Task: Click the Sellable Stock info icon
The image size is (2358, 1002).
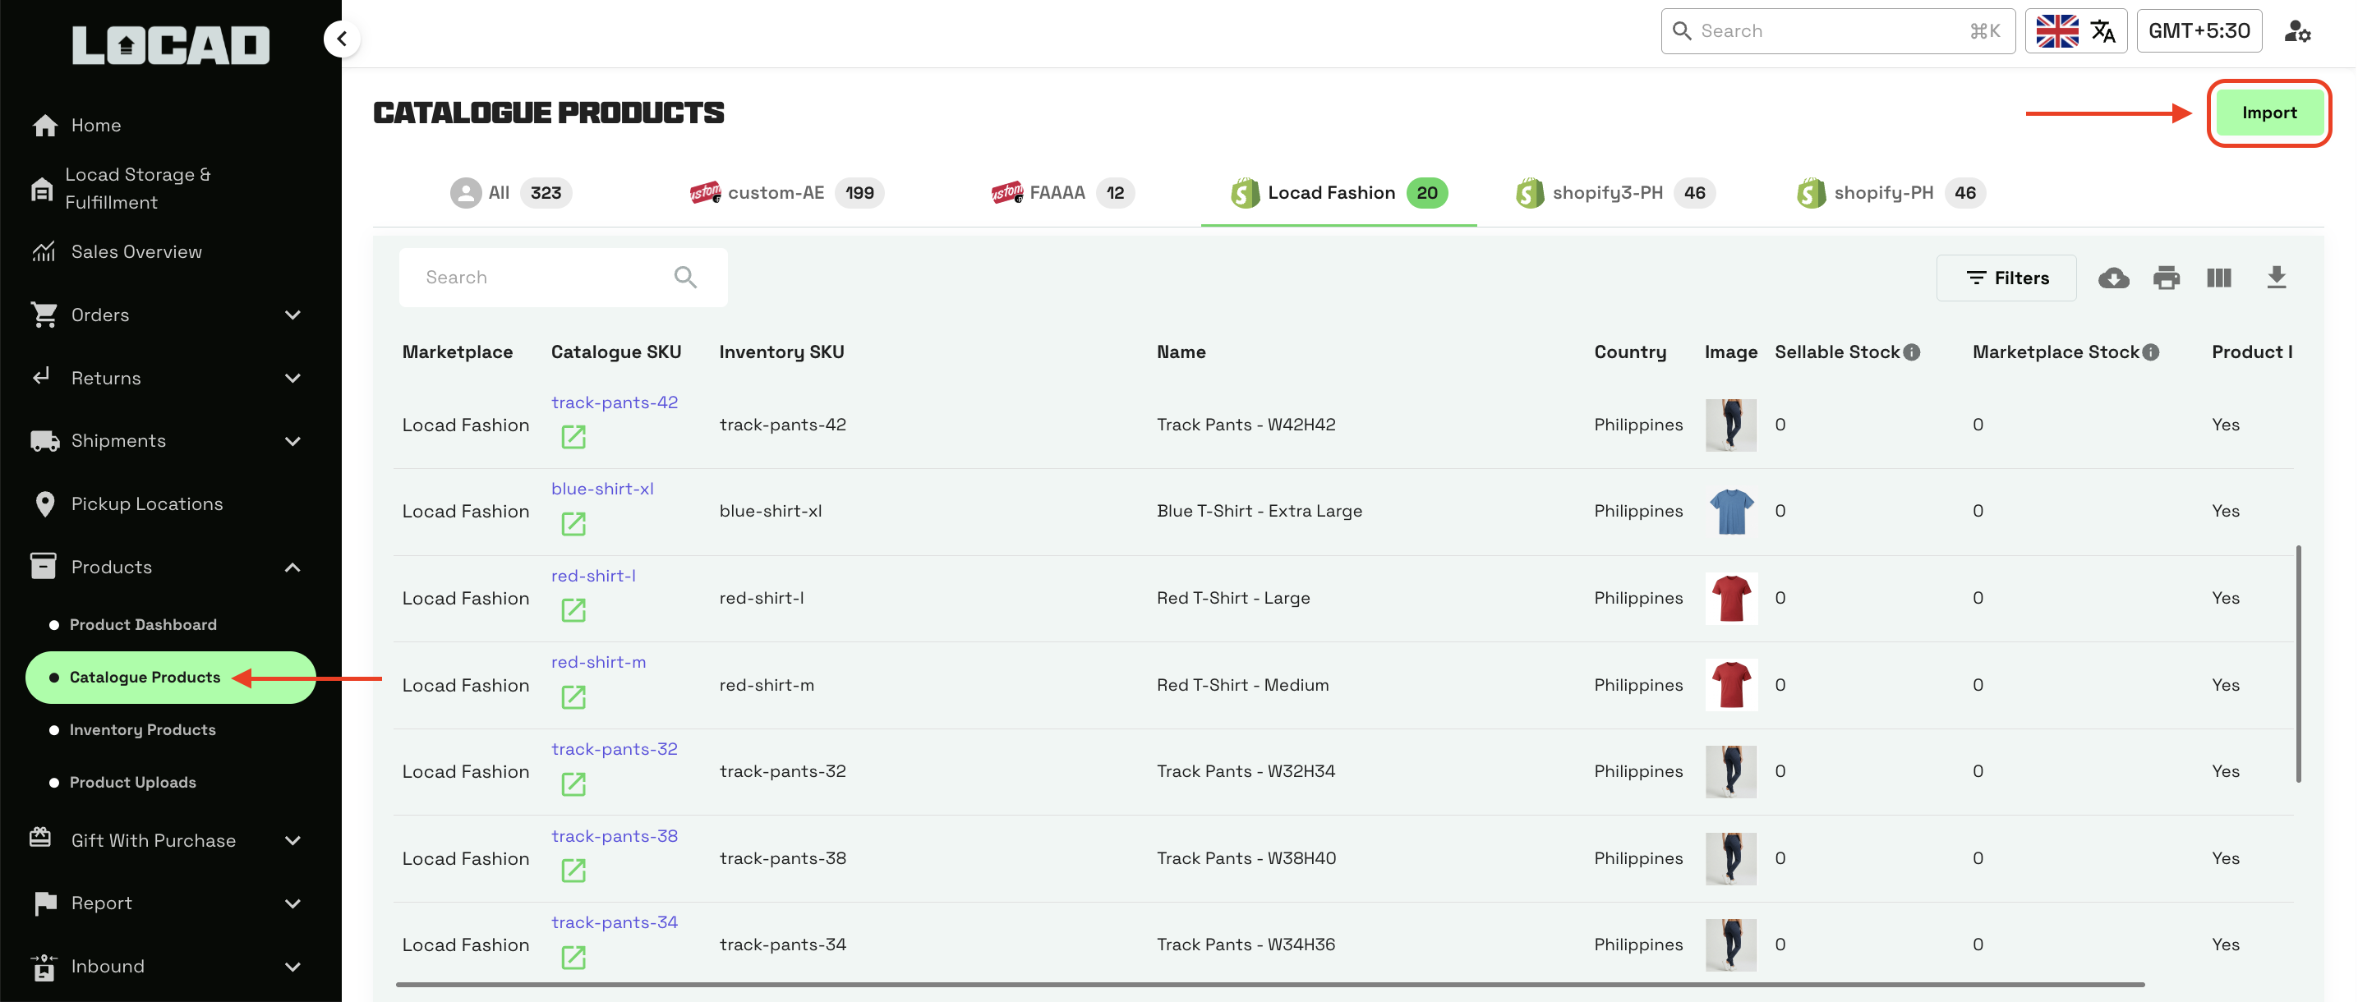Action: click(x=1911, y=352)
